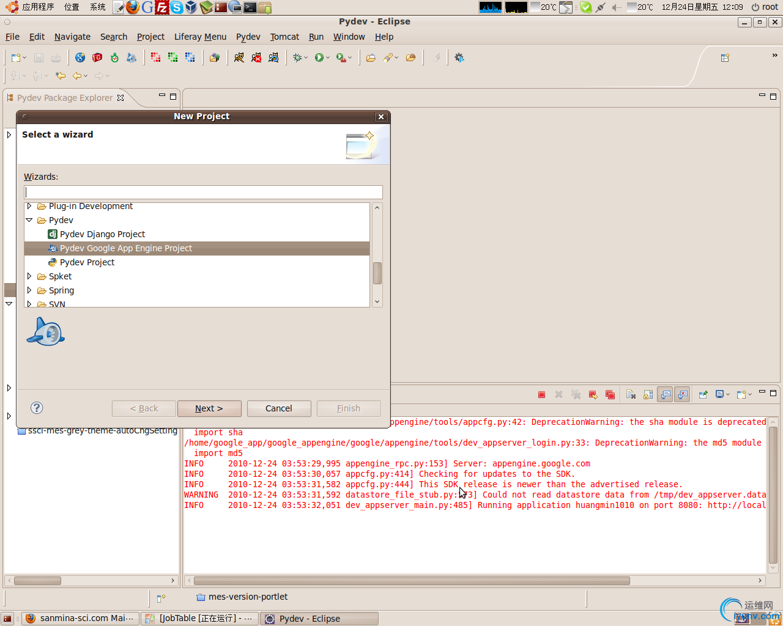Click the green Run toolbar button
Viewport: 783px width, 626px height.
click(x=319, y=57)
